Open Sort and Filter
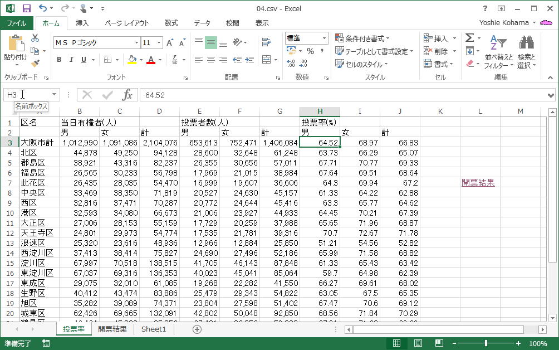 point(499,52)
